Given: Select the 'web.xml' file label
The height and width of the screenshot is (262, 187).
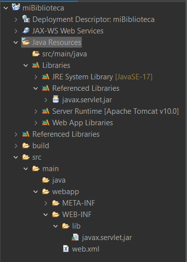Looking at the screenshot, I should coord(86,249).
